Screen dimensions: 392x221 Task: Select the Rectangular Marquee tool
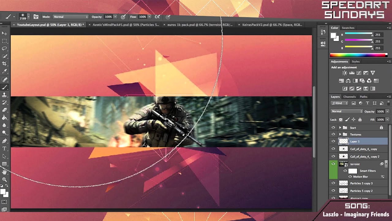[4, 41]
